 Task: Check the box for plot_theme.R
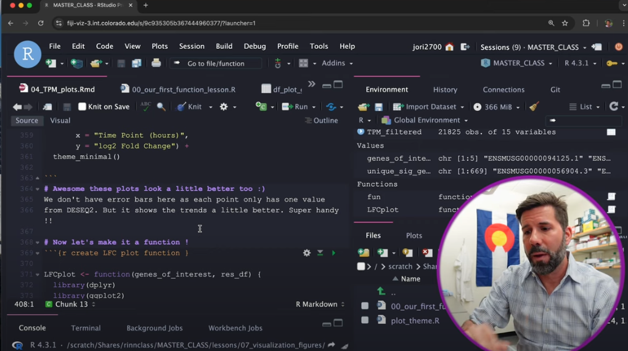[365, 320]
